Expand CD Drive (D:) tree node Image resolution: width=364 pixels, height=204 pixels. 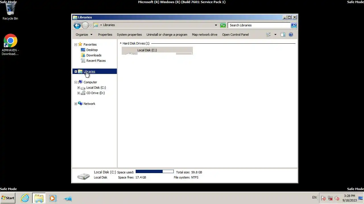pyautogui.click(x=79, y=93)
